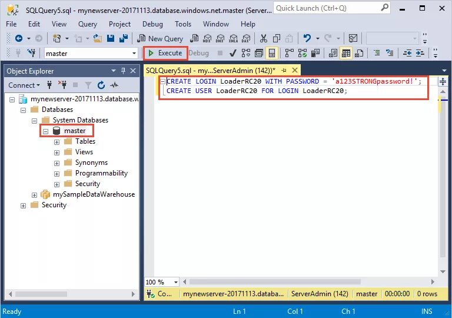The width and height of the screenshot is (452, 318).
Task: Expand the Programmability folder
Action: pos(56,174)
